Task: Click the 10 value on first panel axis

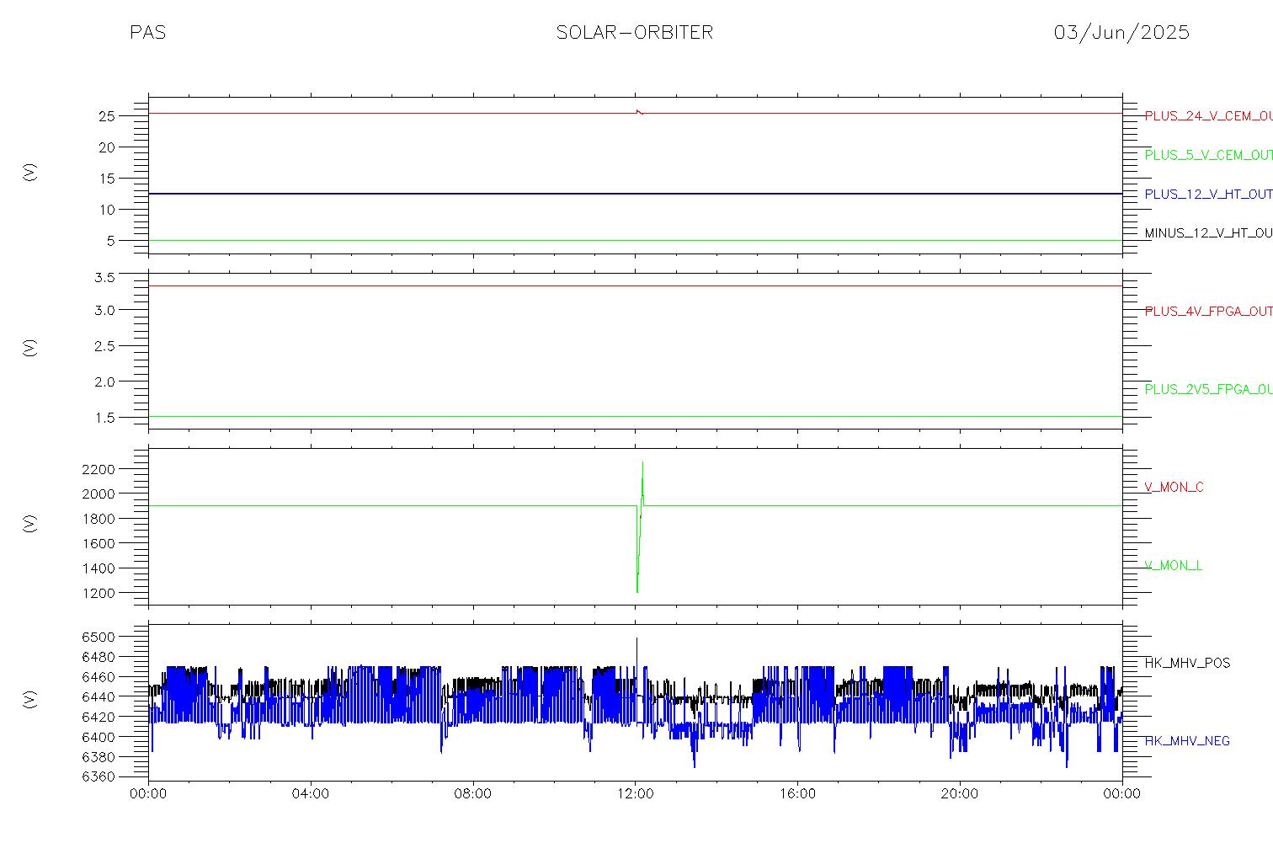Action: point(107,210)
